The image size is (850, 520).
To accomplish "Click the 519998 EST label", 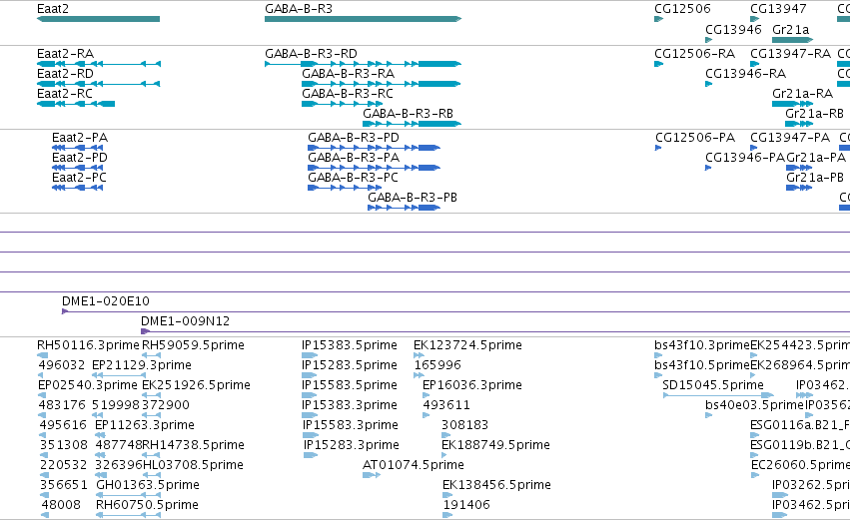I will click(x=116, y=405).
